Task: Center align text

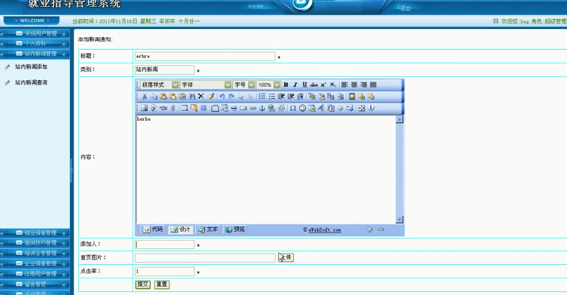Action: pos(354,85)
